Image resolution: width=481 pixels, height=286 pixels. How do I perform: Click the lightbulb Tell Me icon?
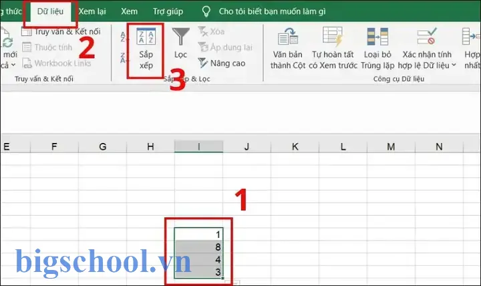point(206,11)
